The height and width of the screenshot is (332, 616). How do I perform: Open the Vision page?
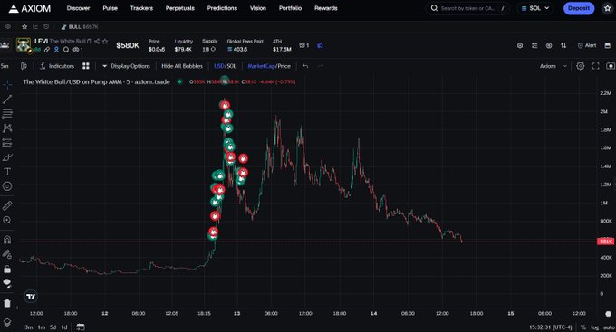tap(257, 8)
